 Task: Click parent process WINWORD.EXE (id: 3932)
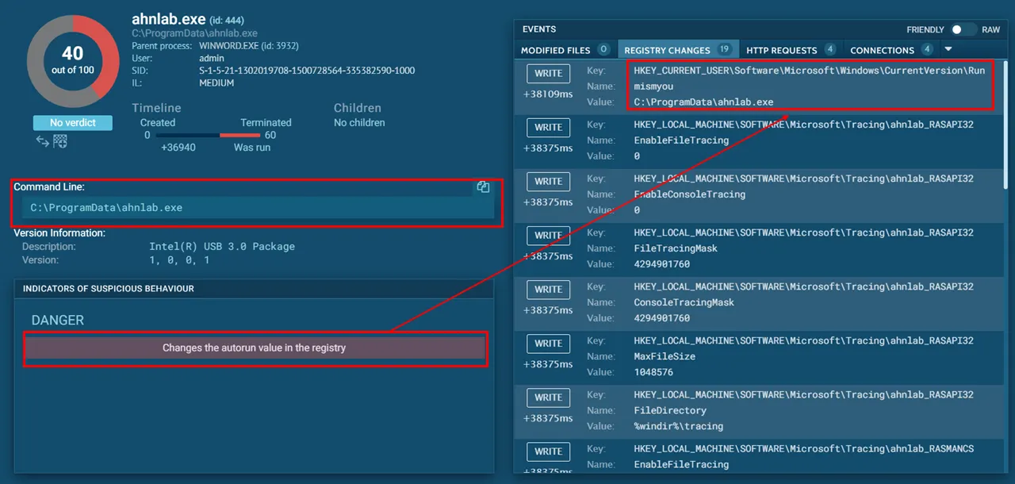click(x=249, y=46)
